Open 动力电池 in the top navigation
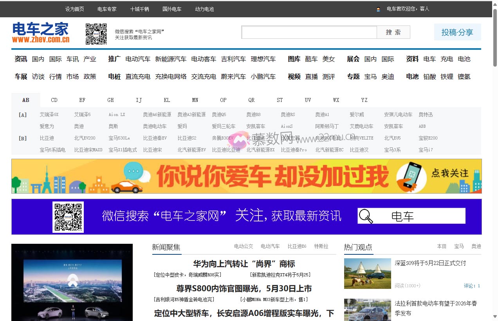 click(204, 9)
